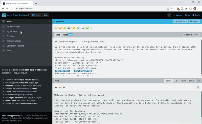Viewport: 202px width, 124px height.
Task: Open the Extensions puzzle icon
Action: 186,9
